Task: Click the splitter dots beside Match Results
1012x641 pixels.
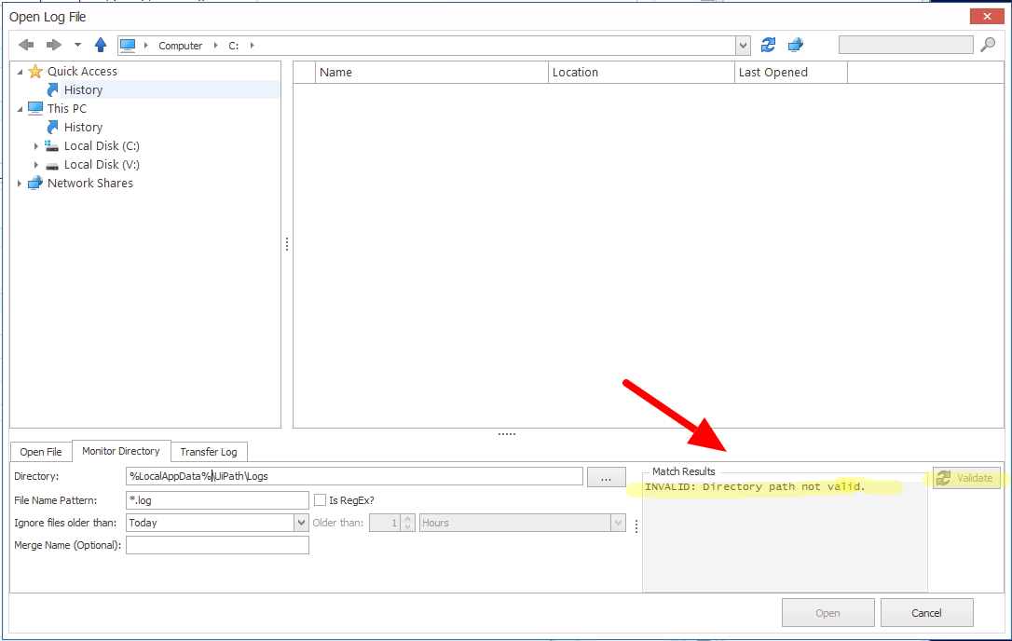Action: point(636,526)
